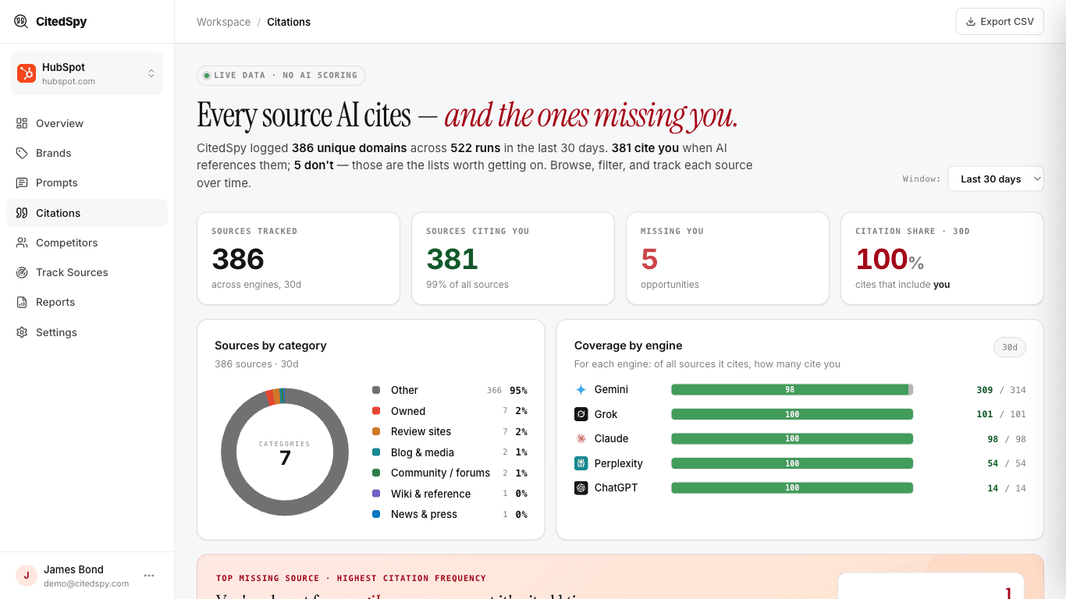Open the HubSpot workspace switcher chevrons
Image resolution: width=1066 pixels, height=599 pixels.
point(151,73)
